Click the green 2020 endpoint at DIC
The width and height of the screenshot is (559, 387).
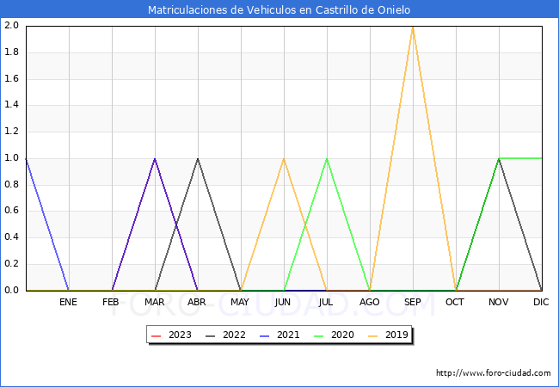tap(542, 158)
